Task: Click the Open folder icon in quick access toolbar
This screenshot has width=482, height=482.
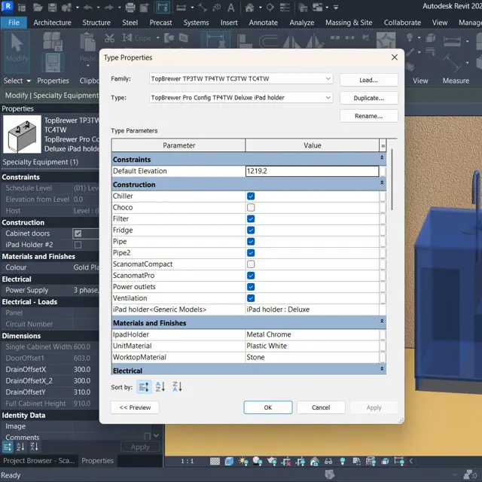Action: pyautogui.click(x=38, y=8)
